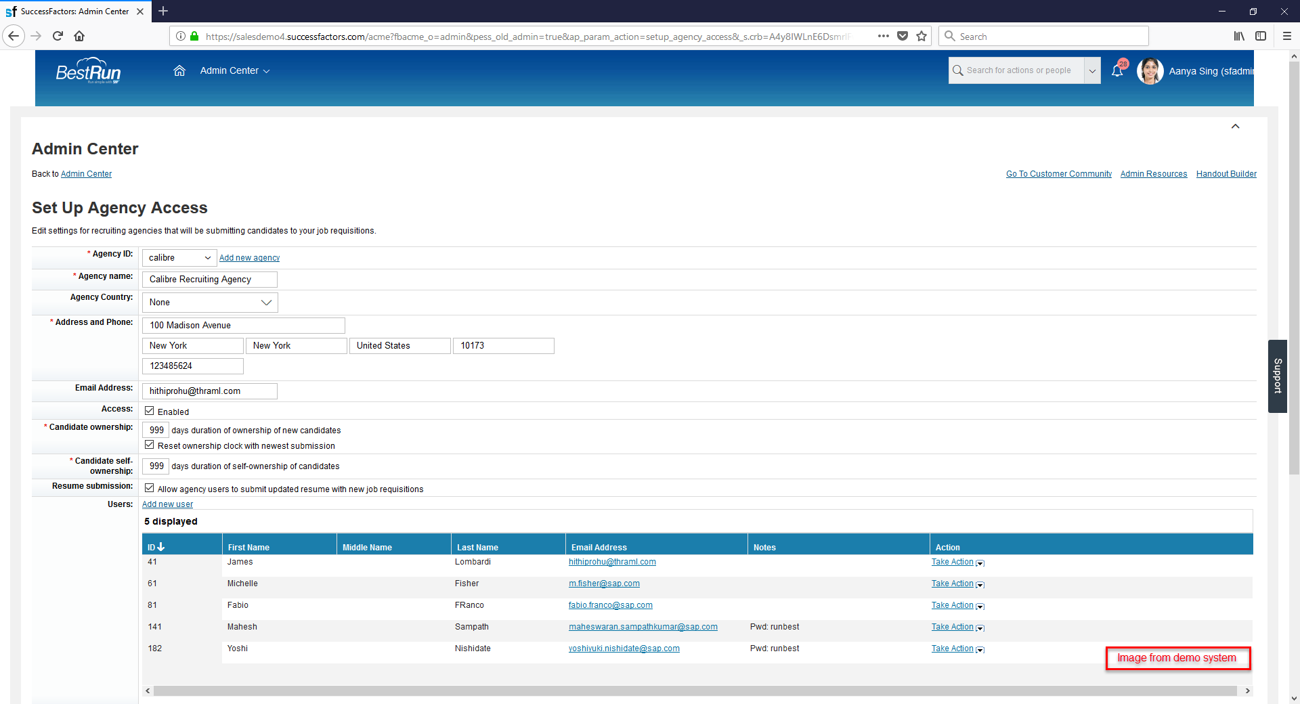
Task: Click browser forward arrow button
Action: pos(37,36)
